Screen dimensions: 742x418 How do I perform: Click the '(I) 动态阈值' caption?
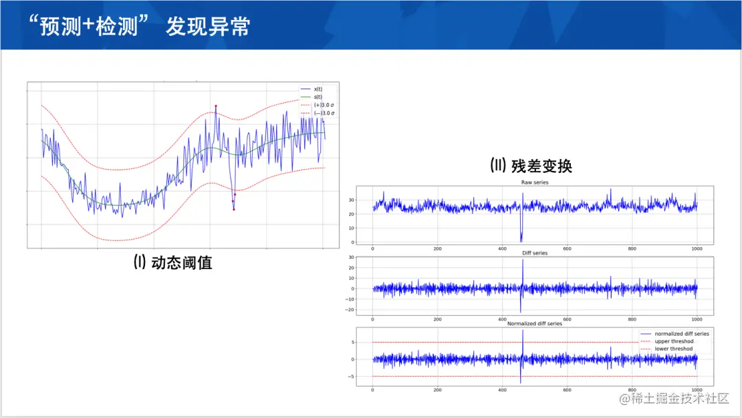coord(172,262)
